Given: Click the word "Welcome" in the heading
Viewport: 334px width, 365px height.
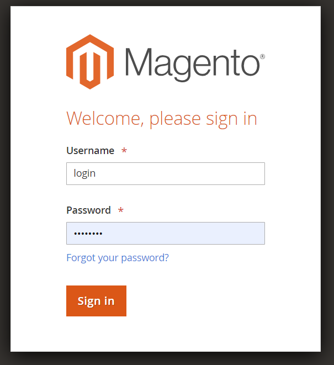Looking at the screenshot, I should click(x=104, y=119).
